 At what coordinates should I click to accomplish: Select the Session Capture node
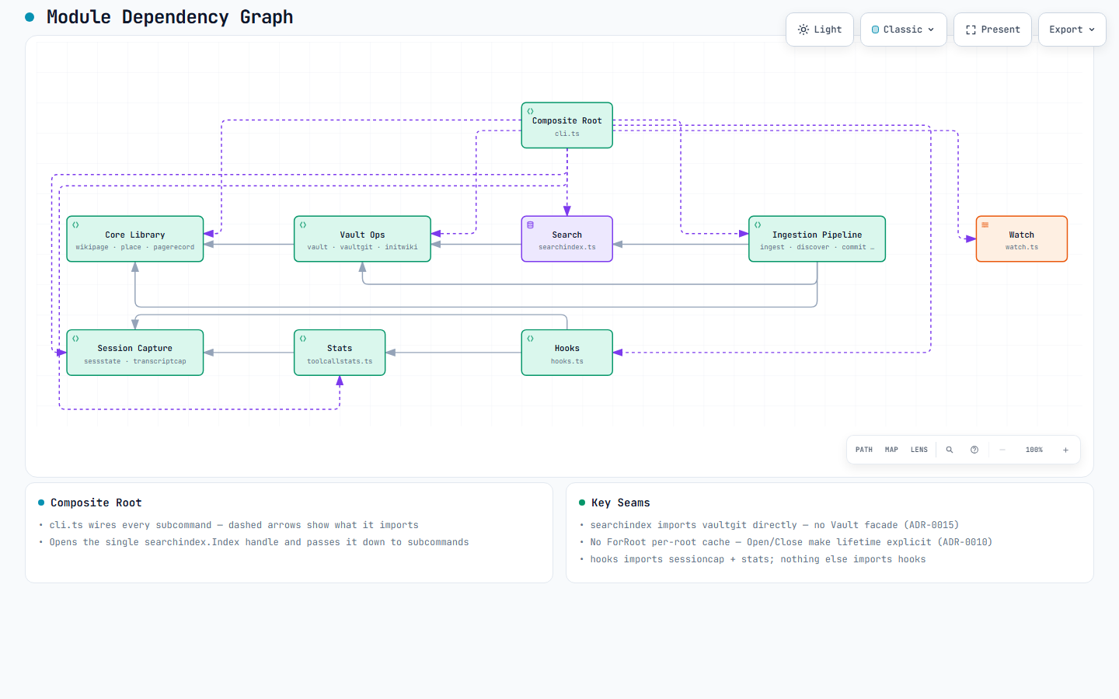pos(135,353)
